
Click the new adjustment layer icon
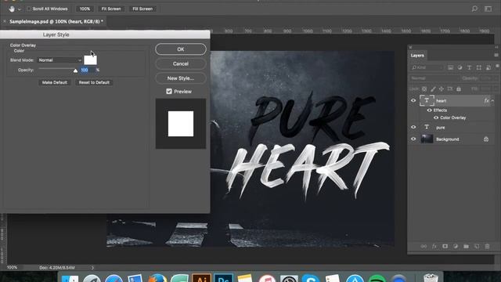[x=456, y=246]
